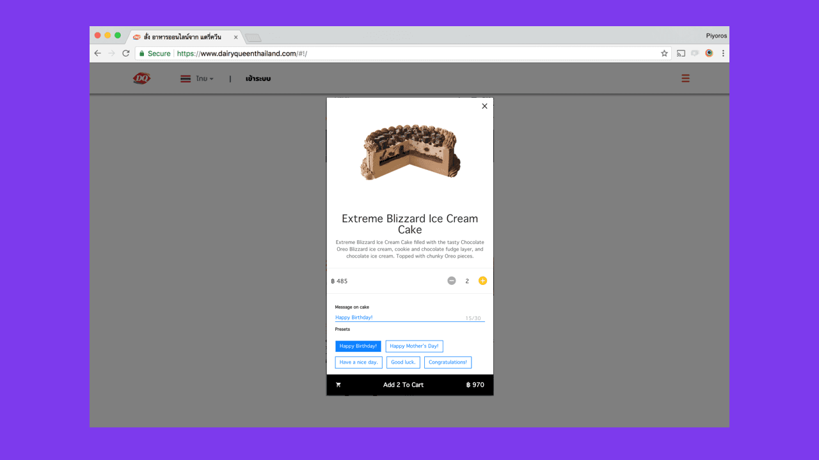The image size is (819, 460).
Task: Click the quantity value 2
Action: pos(467,281)
